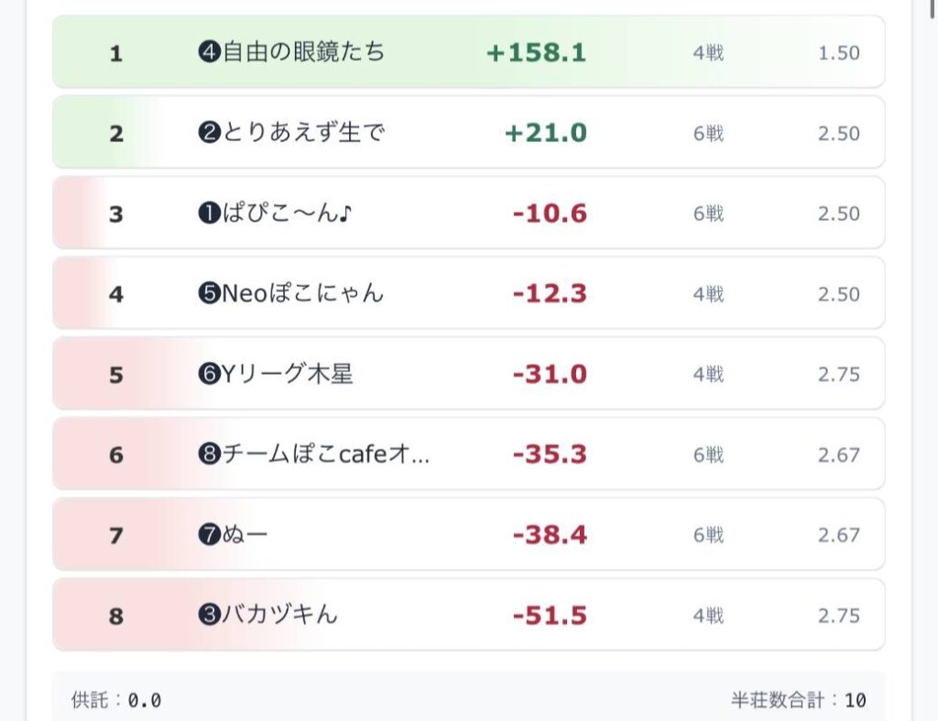The image size is (938, 721).
Task: Click circled number 7 icon beside ぬー
Action: [207, 536]
